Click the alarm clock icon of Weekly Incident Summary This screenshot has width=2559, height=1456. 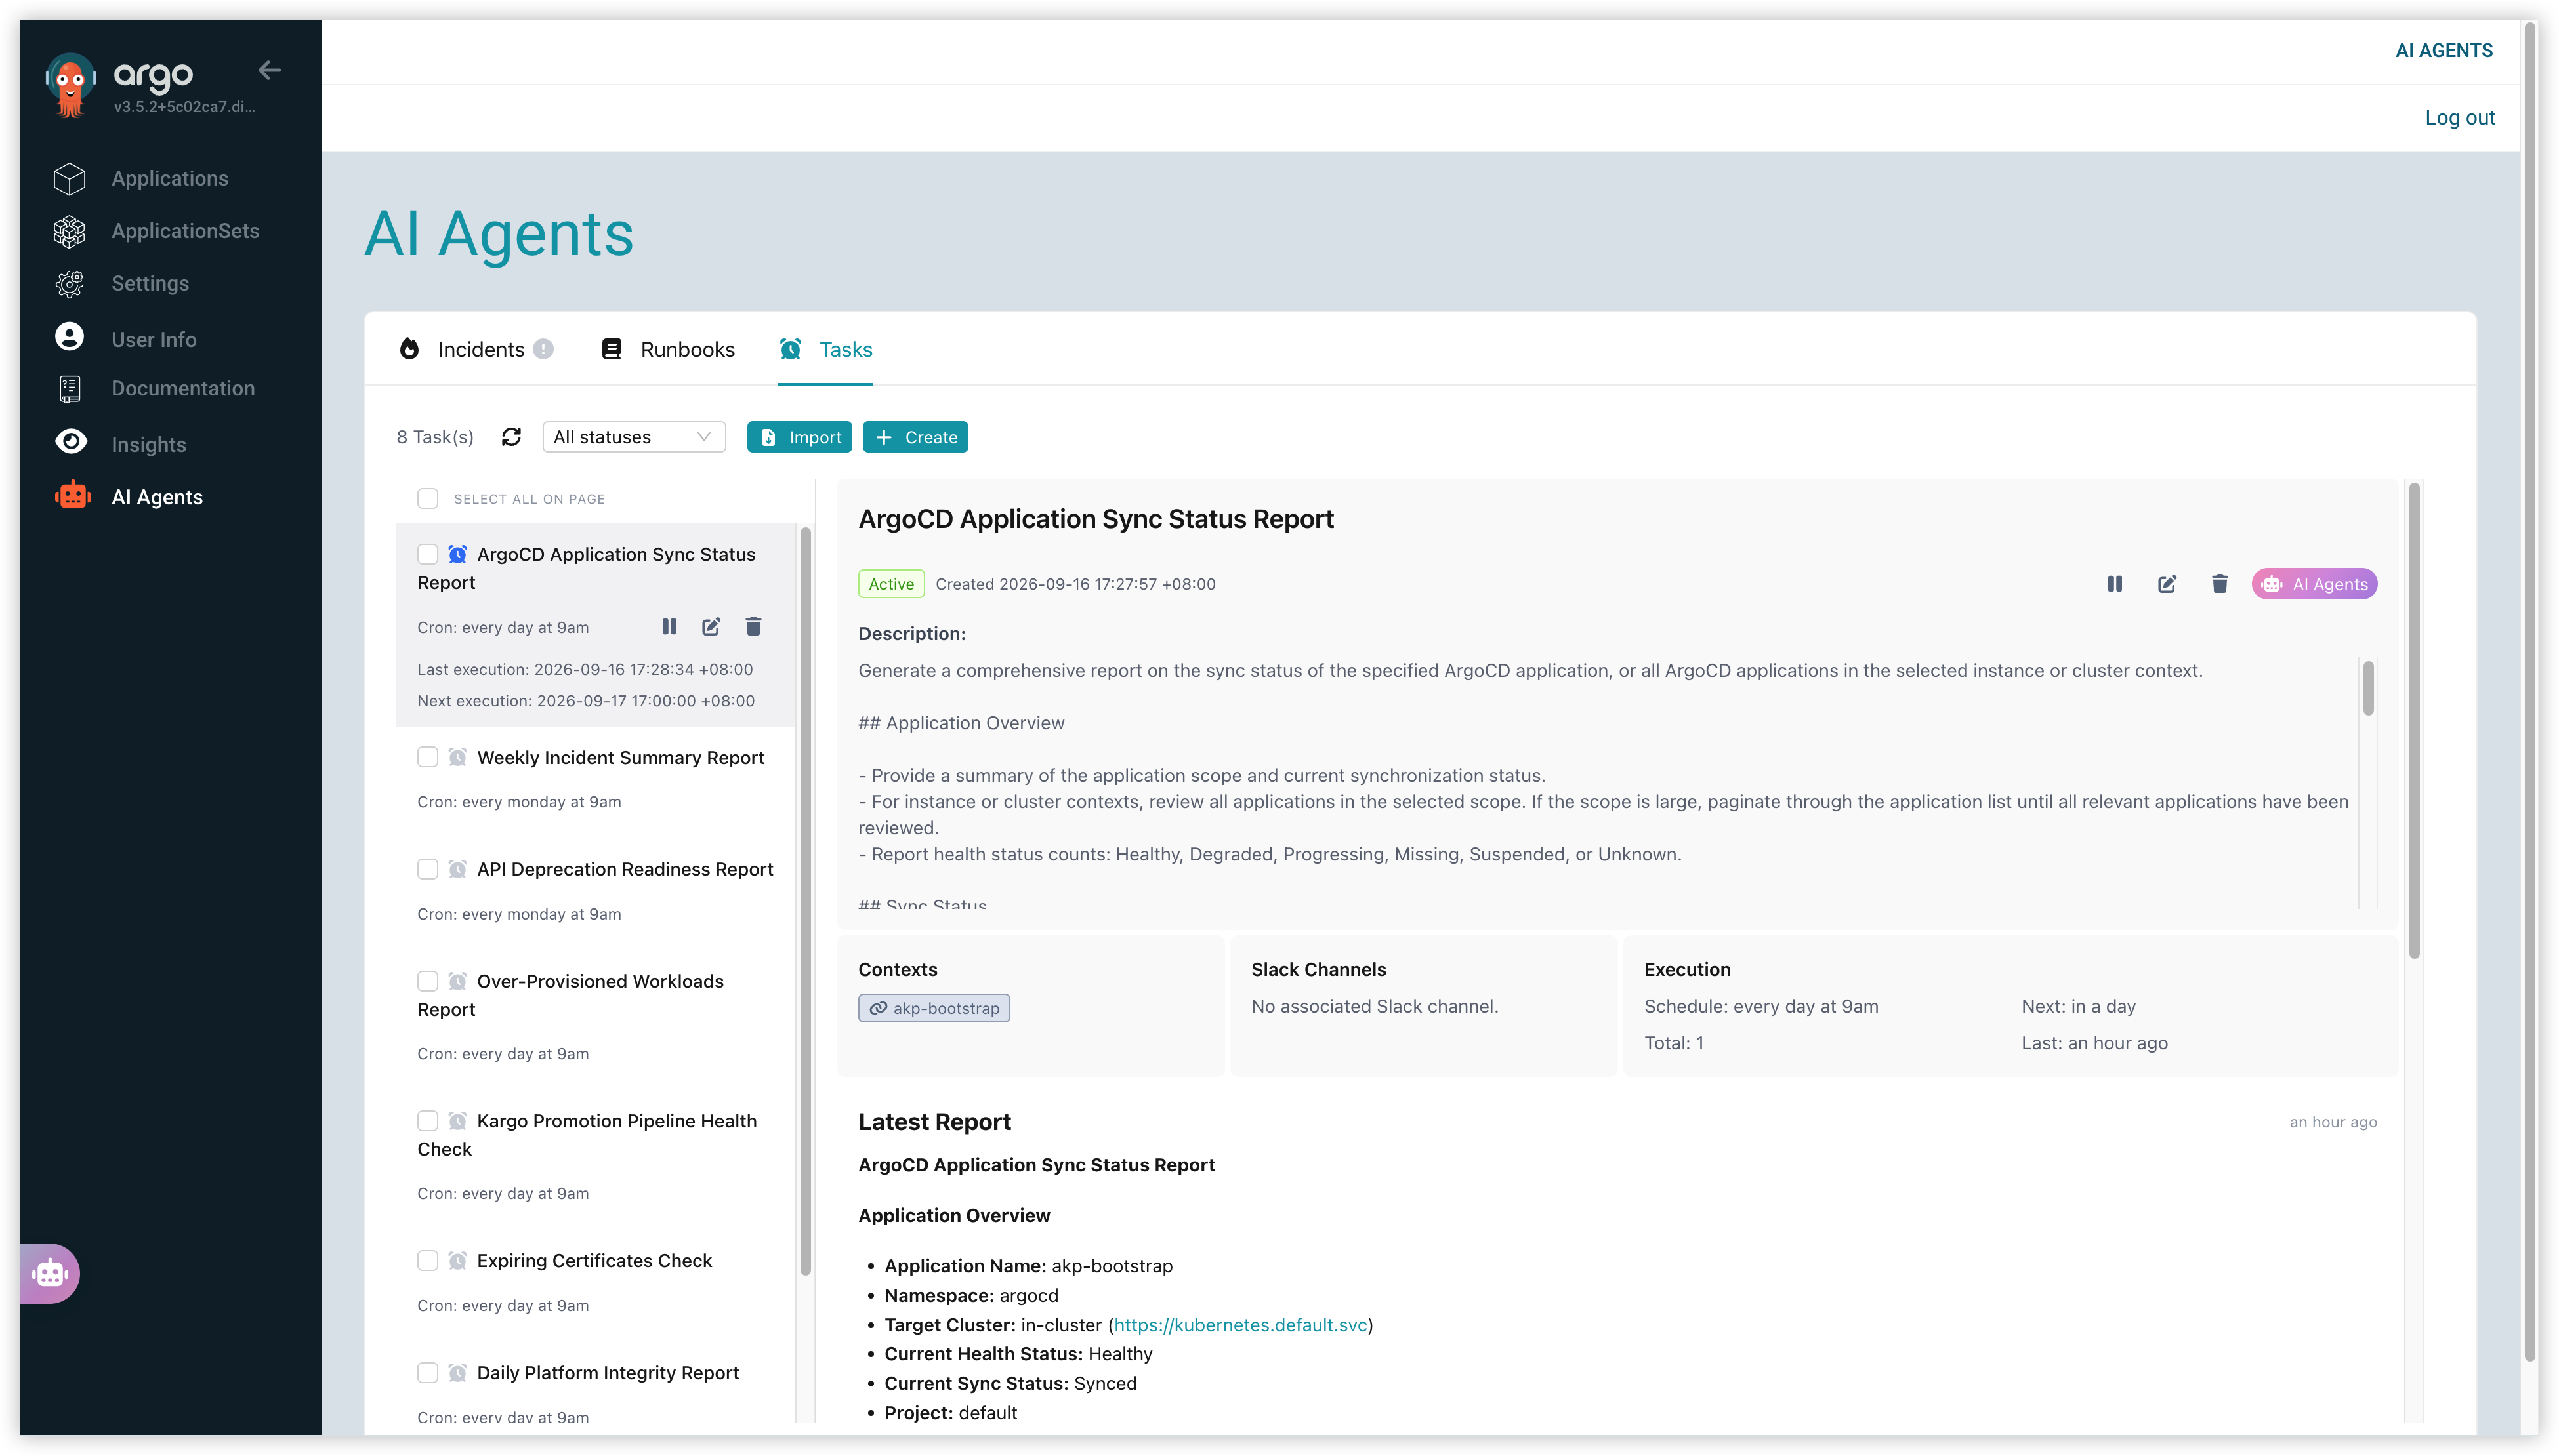click(x=457, y=757)
